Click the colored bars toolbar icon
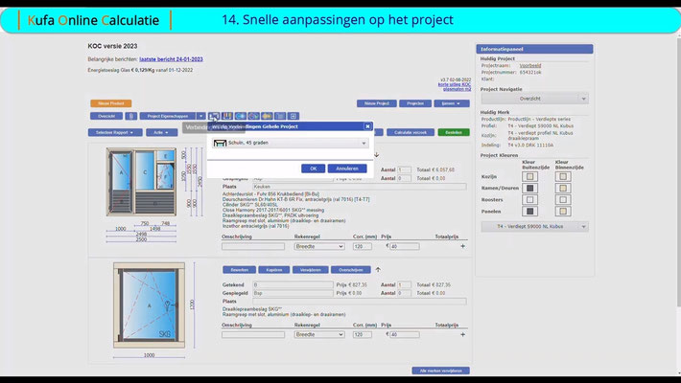Viewport: 681px width, 383px height. tap(227, 116)
